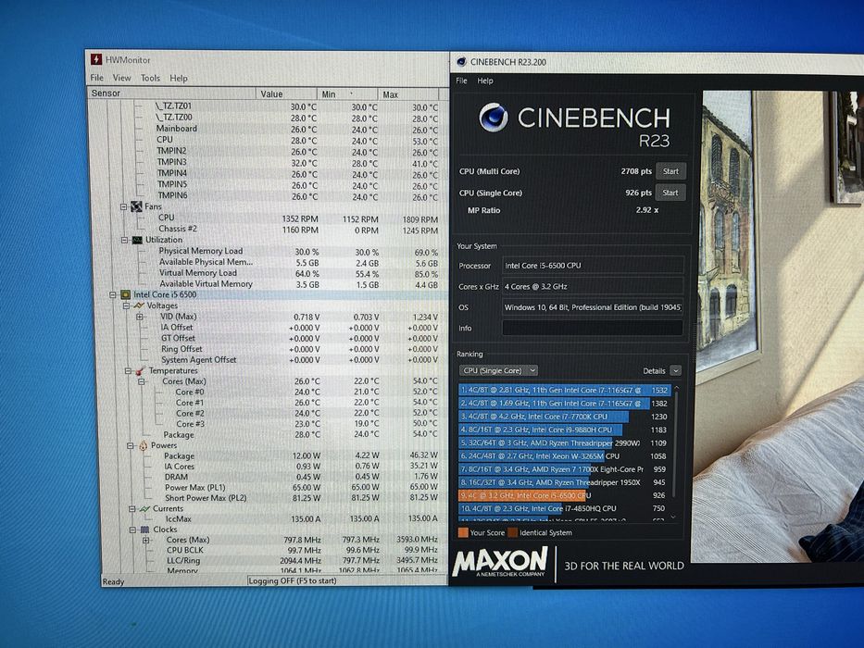
Task: Open the Help menu in Cinebench
Action: 485,81
